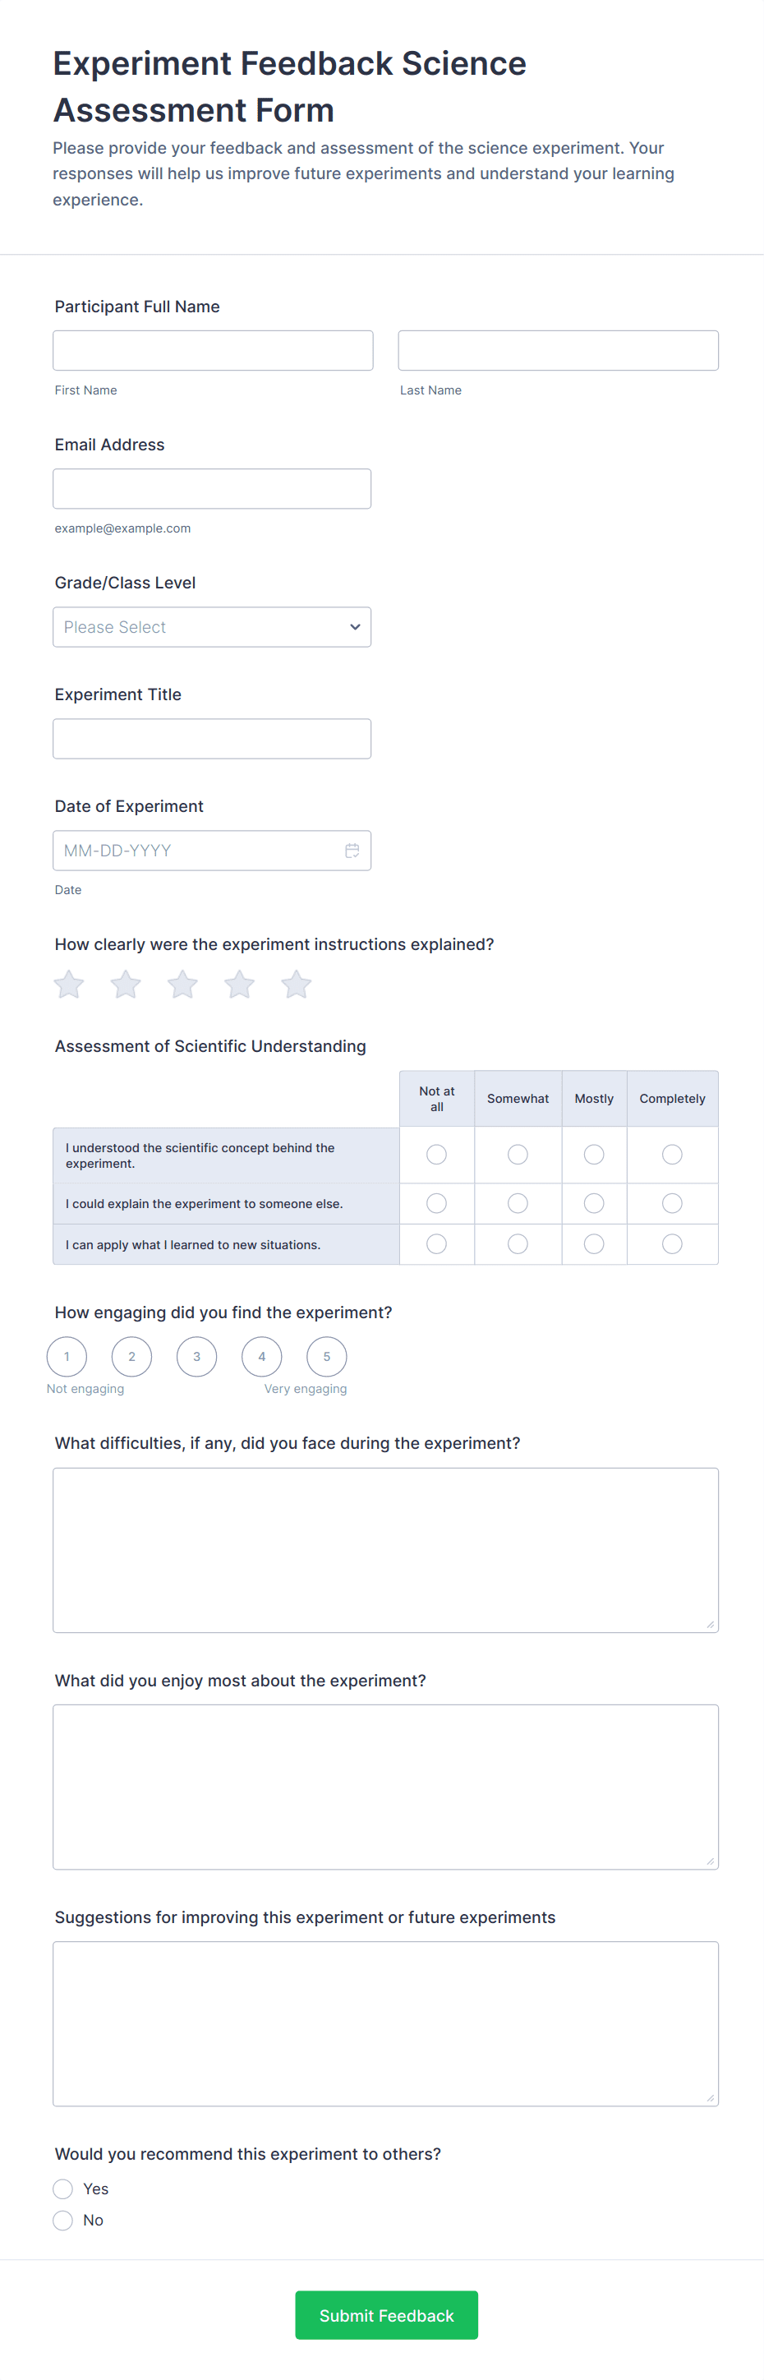Mark 'apply what I learned' as Somewhat

(518, 1244)
